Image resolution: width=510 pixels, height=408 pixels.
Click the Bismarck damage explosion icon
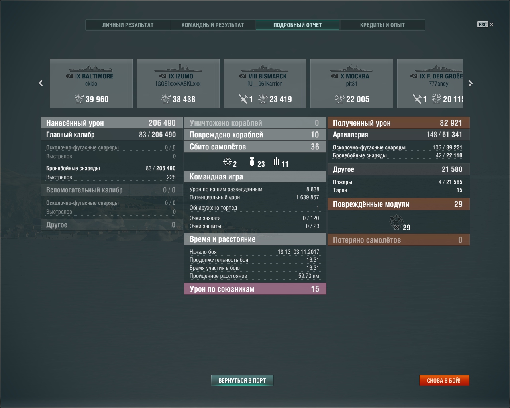click(263, 98)
